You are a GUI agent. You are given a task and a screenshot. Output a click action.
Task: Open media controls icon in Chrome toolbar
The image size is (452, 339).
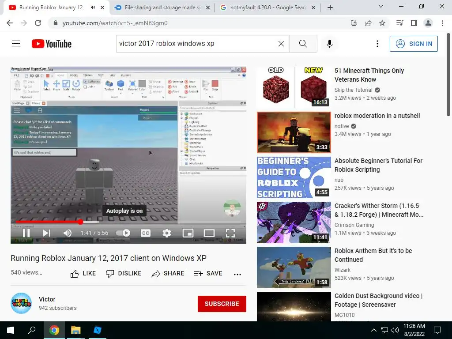[399, 23]
